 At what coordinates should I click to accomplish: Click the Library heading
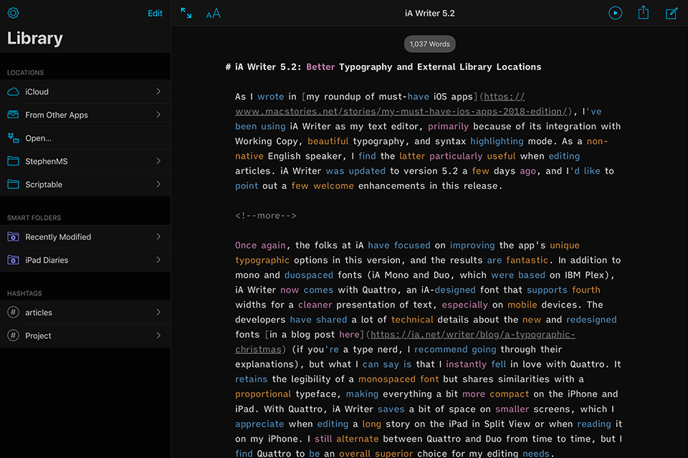pyautogui.click(x=35, y=38)
